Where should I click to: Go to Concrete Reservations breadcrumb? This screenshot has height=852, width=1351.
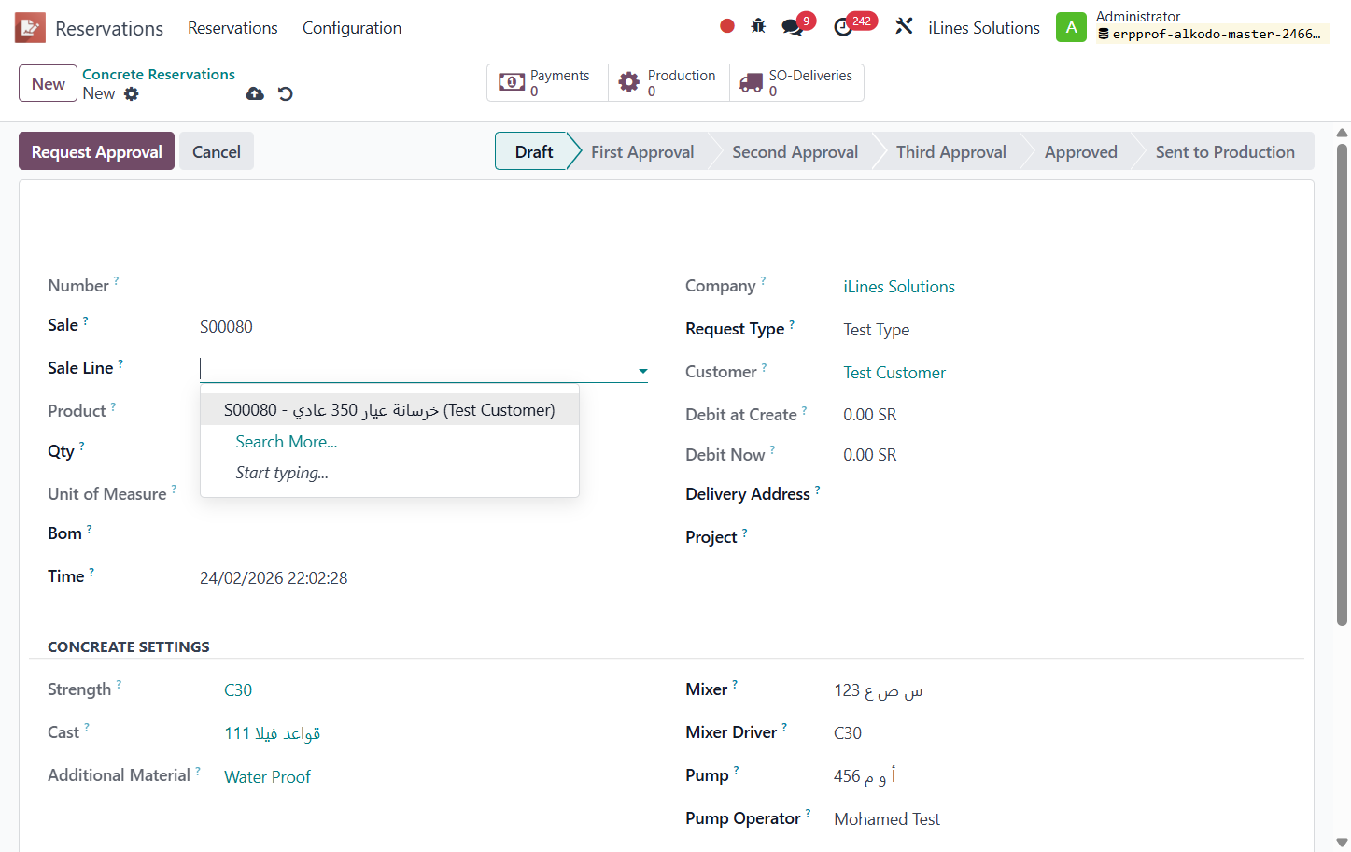(159, 75)
